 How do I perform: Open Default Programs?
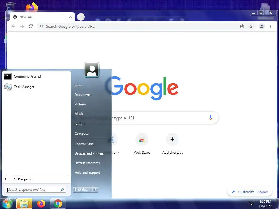click(87, 163)
